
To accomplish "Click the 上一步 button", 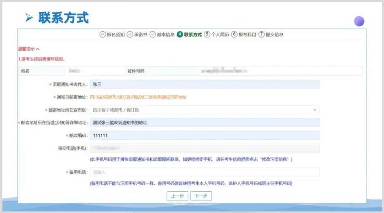I will (x=177, y=196).
